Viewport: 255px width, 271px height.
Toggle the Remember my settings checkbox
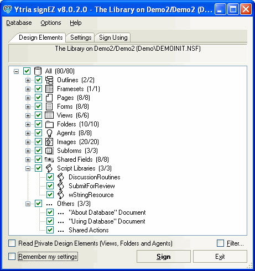coord(12,256)
